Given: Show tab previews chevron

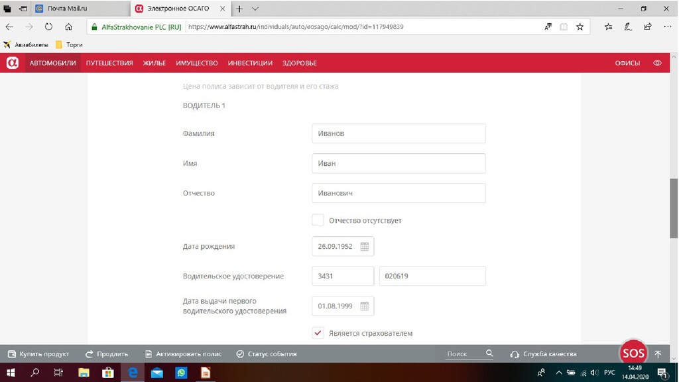Looking at the screenshot, I should 255,9.
